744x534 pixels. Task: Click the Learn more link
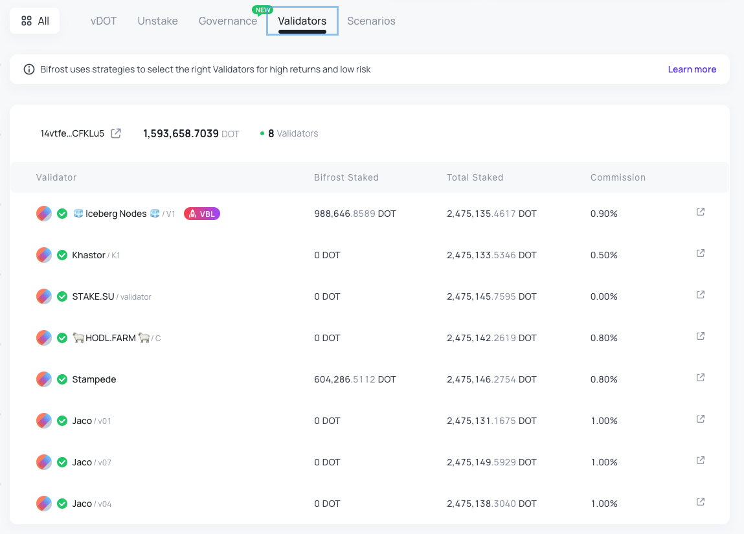pos(692,69)
